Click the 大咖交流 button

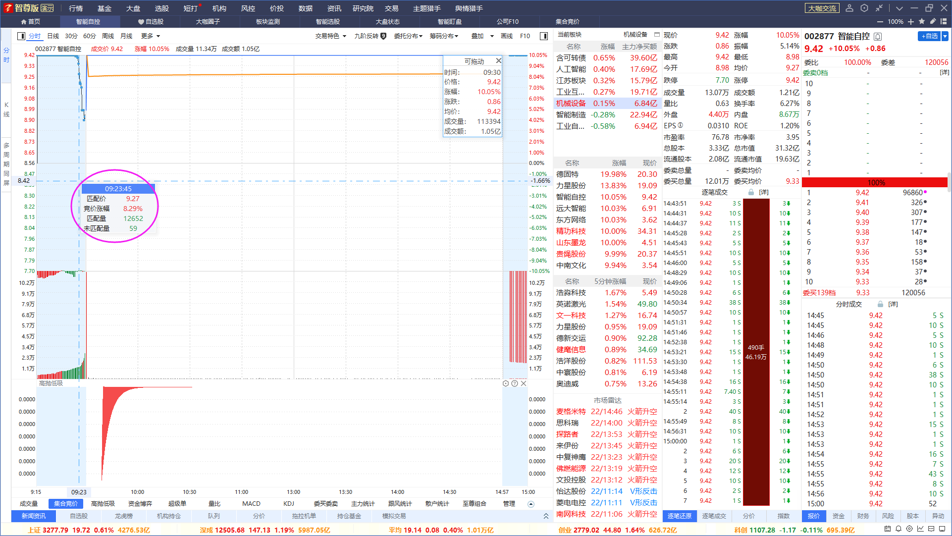pyautogui.click(x=822, y=8)
